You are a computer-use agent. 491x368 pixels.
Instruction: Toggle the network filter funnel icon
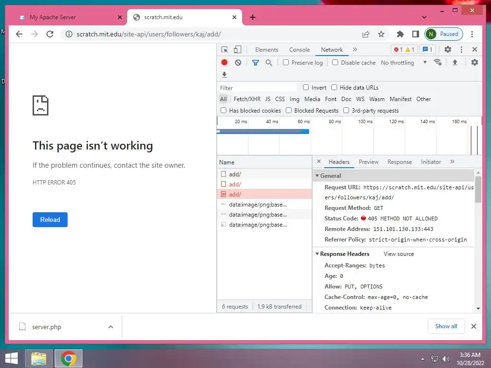pyautogui.click(x=255, y=63)
